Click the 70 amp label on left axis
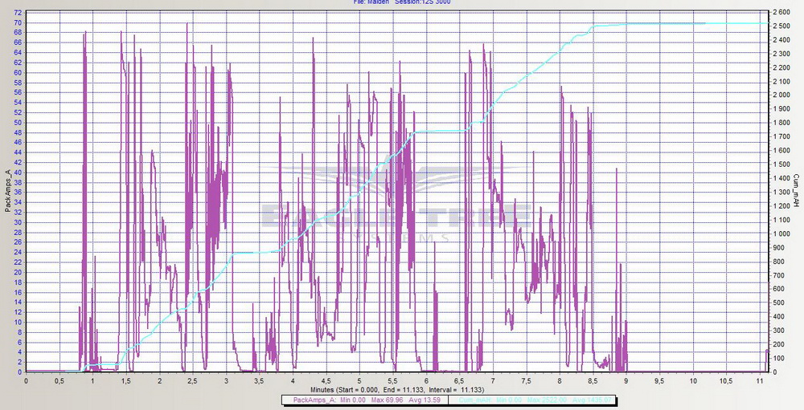This screenshot has width=804, height=410. 18,22
